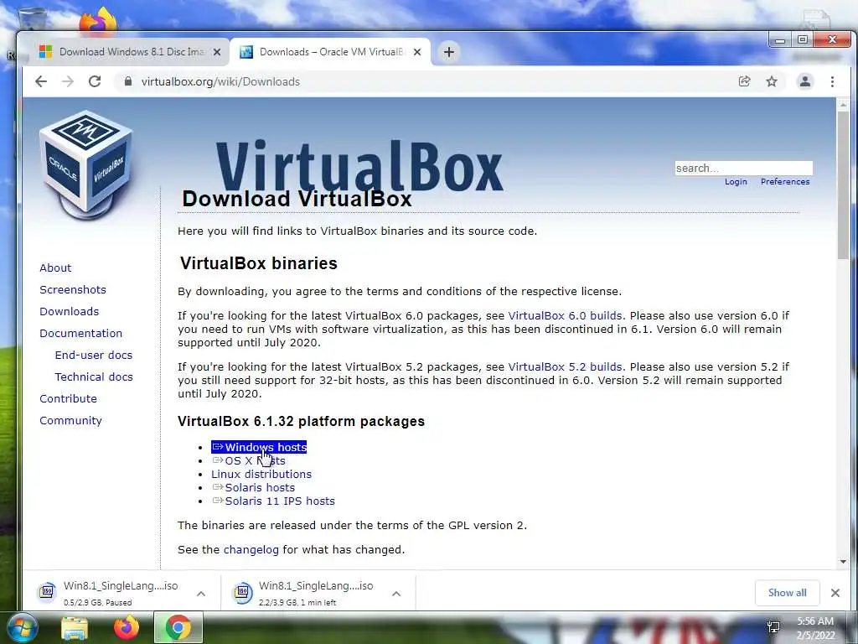Image resolution: width=858 pixels, height=644 pixels.
Task: Open the About sidebar link
Action: coord(55,267)
